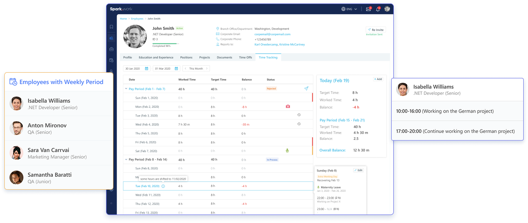This screenshot has height=223, width=528.
Task: Go to Home breadcrumb
Action: (123, 19)
